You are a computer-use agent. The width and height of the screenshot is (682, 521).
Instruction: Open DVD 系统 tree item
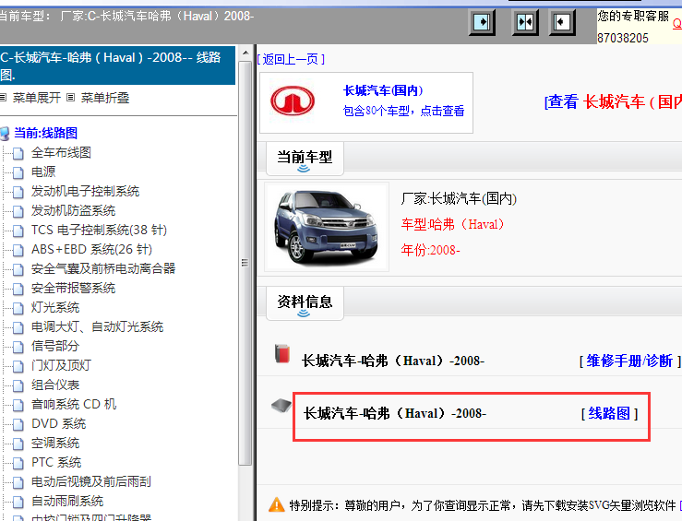point(59,423)
